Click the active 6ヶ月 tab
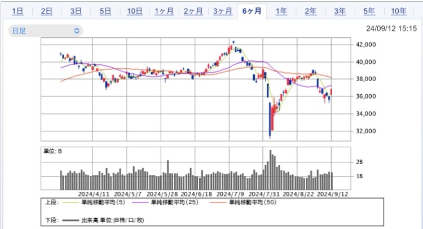The width and height of the screenshot is (423, 229). (x=252, y=11)
